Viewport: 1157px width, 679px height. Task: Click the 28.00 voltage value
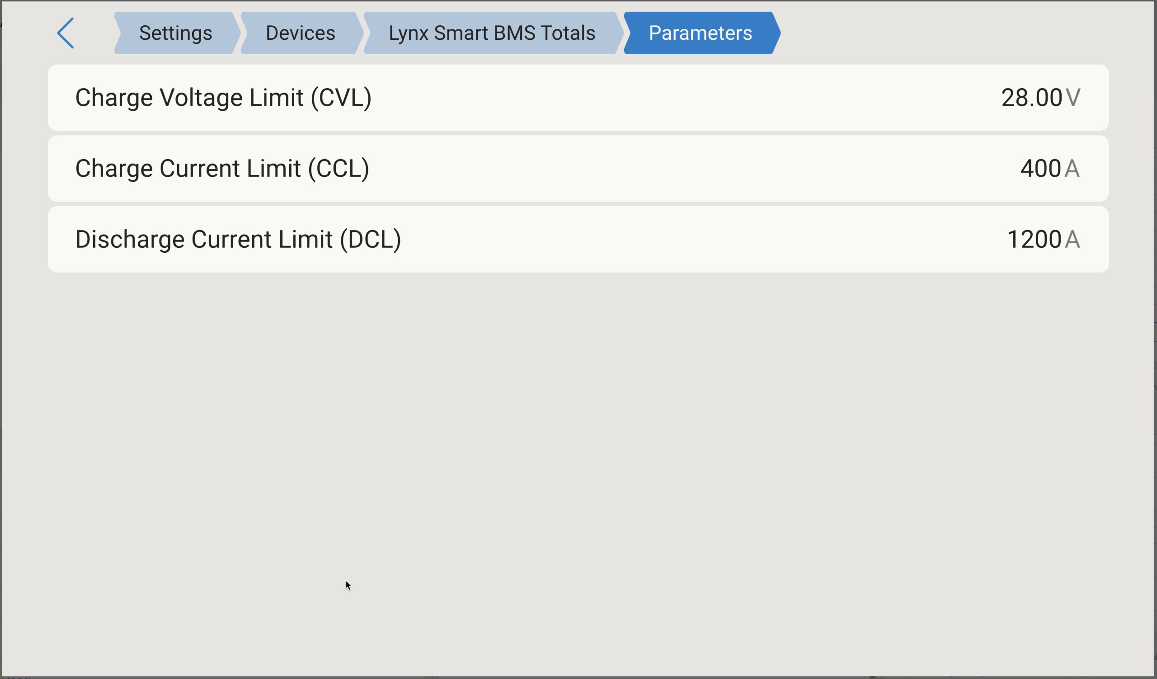click(x=1031, y=98)
